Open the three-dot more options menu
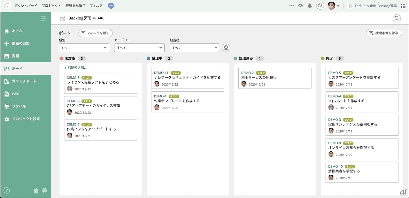 tap(291, 6)
